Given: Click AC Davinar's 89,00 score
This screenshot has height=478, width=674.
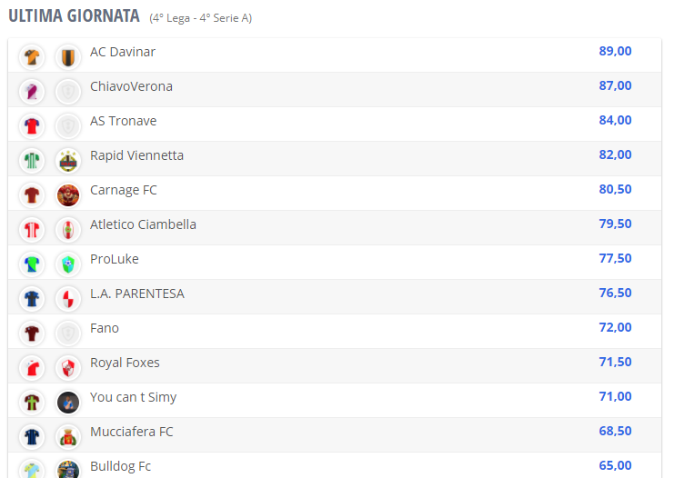Looking at the screenshot, I should coord(615,51).
